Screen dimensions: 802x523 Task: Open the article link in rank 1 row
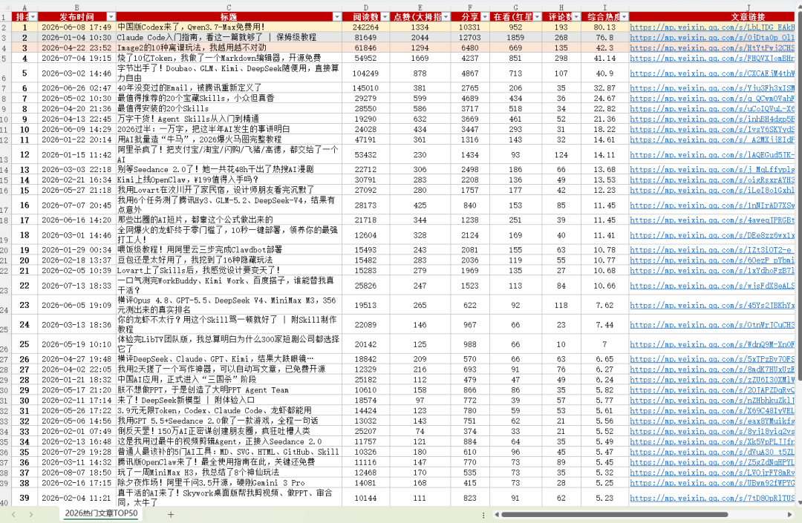click(712, 27)
